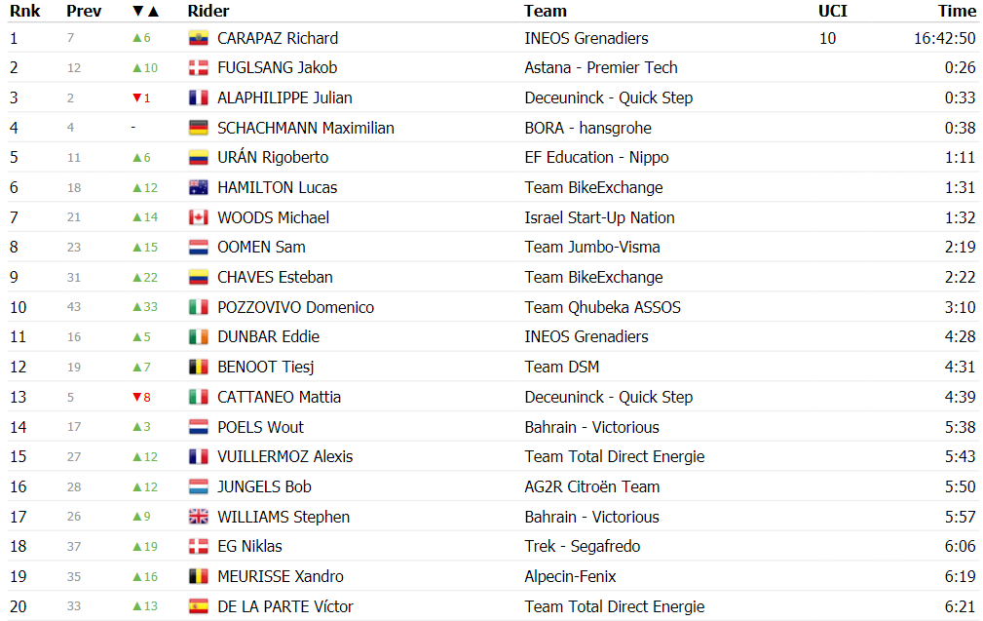983x621 pixels.
Task: Click the Spanish flag next to DE LA PARTE Víctor
Action: click(x=198, y=606)
